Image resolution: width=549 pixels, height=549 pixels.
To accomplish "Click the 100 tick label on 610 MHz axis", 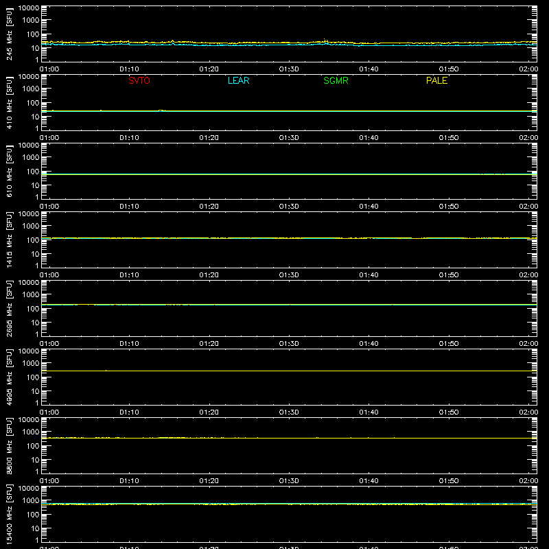I will pyautogui.click(x=33, y=172).
